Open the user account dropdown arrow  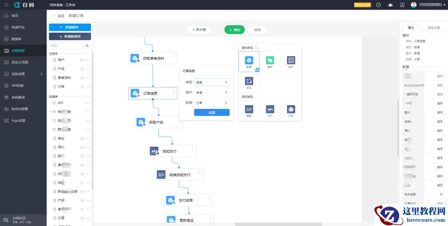[x=443, y=5]
